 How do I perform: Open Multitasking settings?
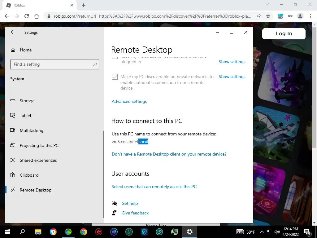pyautogui.click(x=31, y=130)
